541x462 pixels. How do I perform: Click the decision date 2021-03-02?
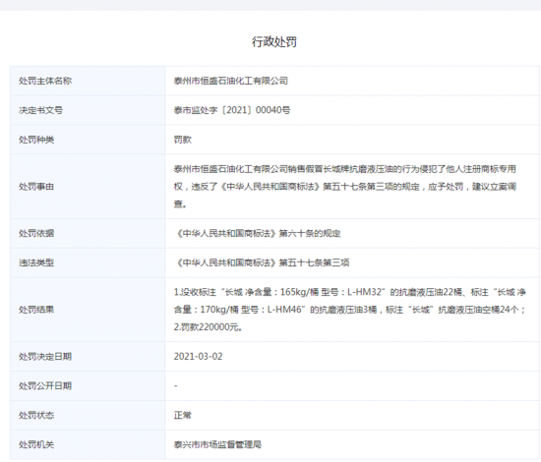coord(199,357)
